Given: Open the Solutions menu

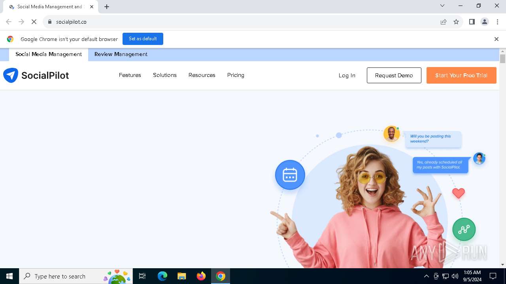Looking at the screenshot, I should (x=165, y=75).
